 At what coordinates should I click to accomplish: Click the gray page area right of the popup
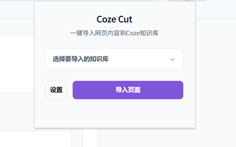[215, 75]
